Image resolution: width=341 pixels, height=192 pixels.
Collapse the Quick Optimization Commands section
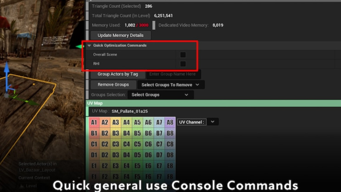click(x=89, y=46)
